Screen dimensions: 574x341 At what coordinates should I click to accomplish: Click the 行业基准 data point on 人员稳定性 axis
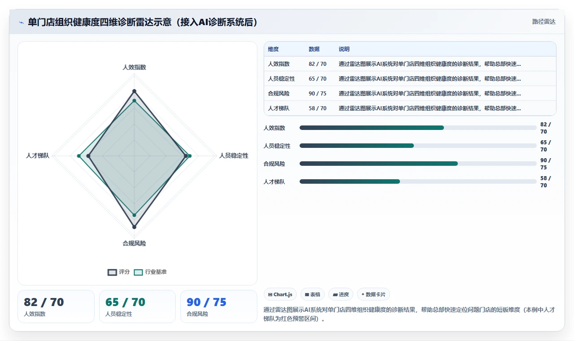[x=190, y=156]
